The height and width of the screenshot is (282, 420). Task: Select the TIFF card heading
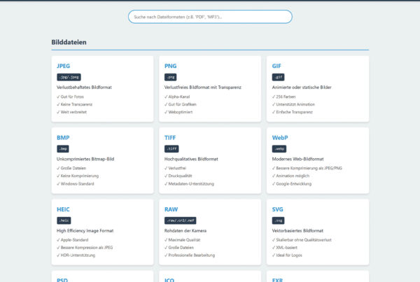tap(171, 137)
